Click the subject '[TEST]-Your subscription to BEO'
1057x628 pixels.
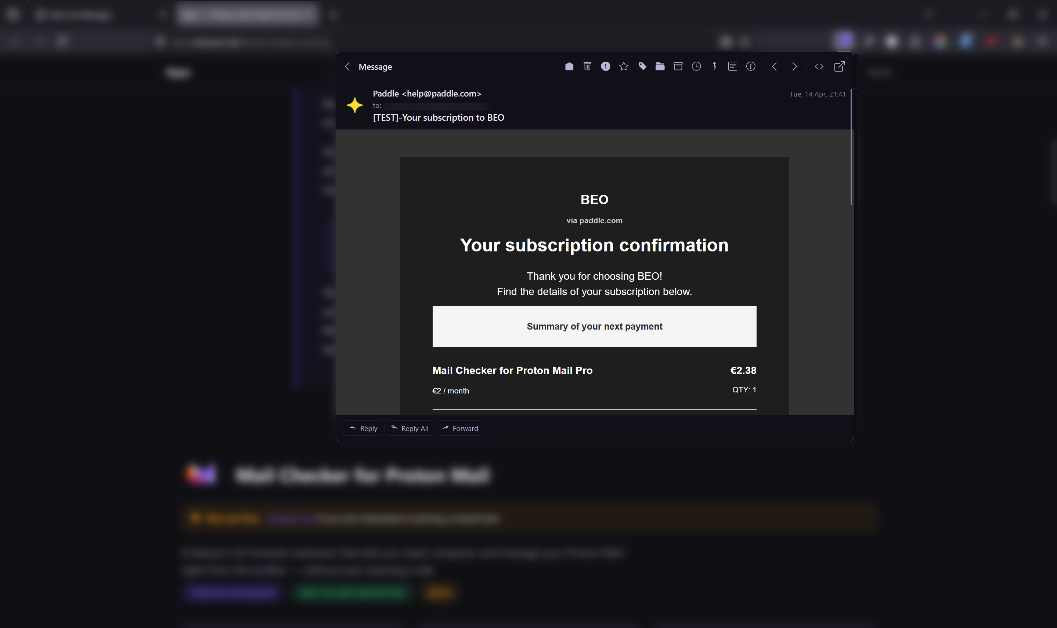[439, 118]
